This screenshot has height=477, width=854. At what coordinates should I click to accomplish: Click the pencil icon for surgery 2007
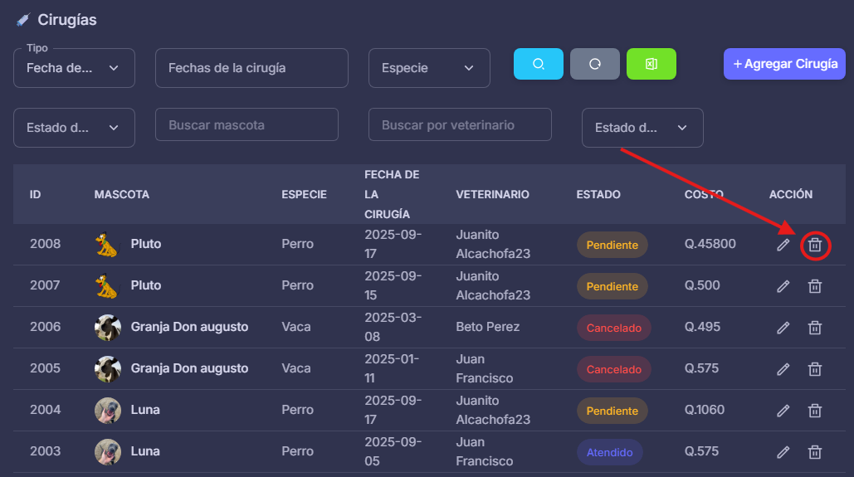pyautogui.click(x=783, y=286)
